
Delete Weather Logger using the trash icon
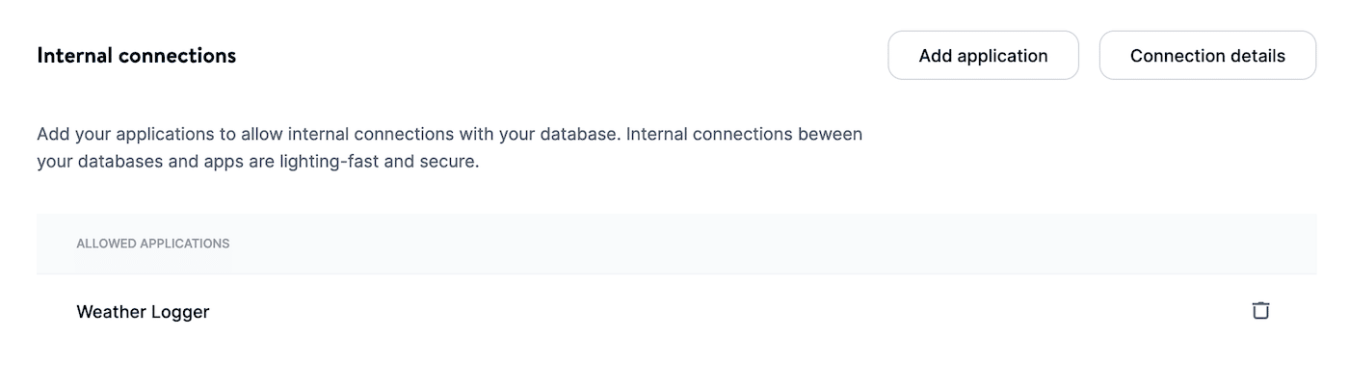click(1260, 311)
